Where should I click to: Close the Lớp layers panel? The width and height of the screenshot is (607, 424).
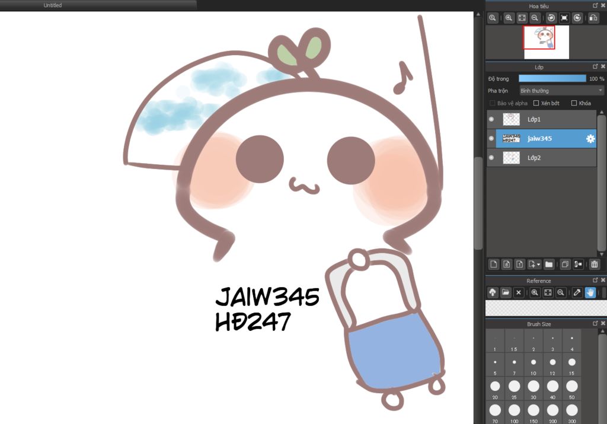click(x=603, y=66)
